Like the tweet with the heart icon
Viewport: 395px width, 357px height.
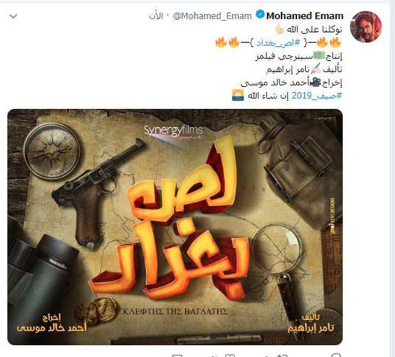pyautogui.click(x=230, y=355)
